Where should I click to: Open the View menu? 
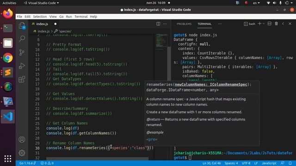(x=53, y=17)
